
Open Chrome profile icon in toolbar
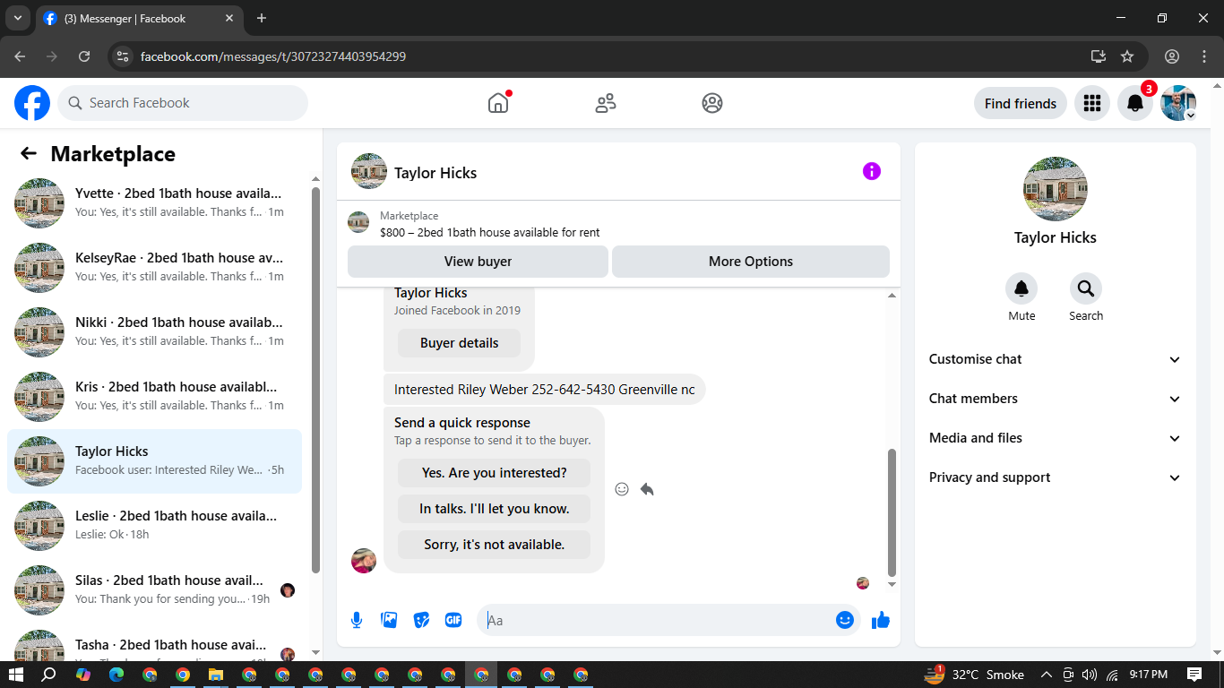(1172, 56)
